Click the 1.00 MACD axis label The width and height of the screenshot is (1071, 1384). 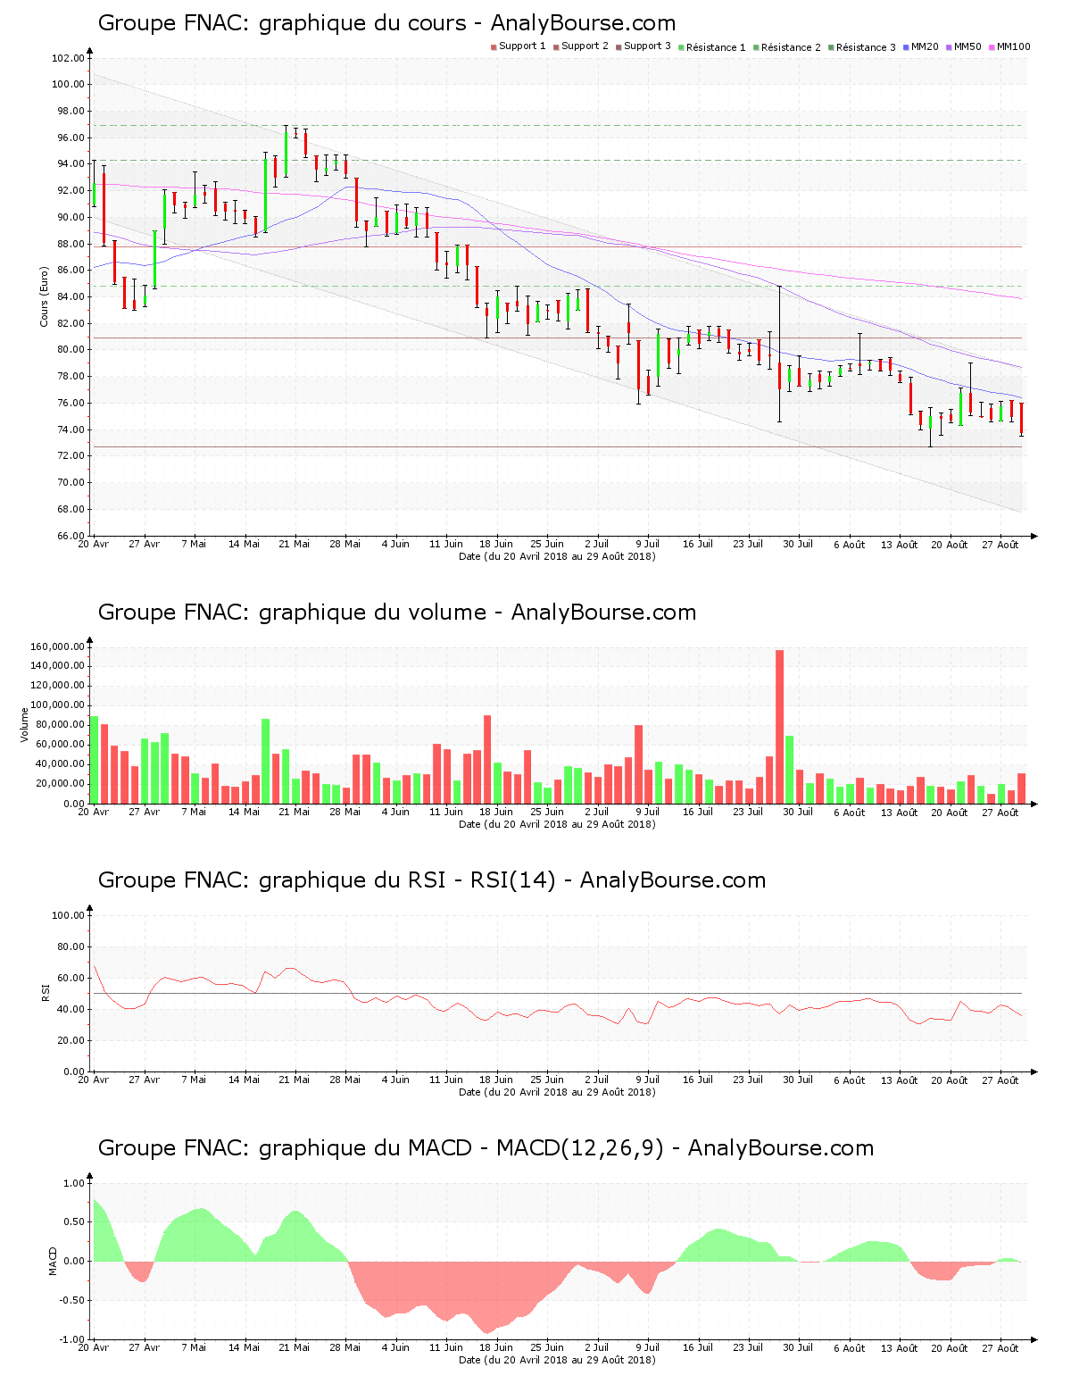tap(73, 1183)
